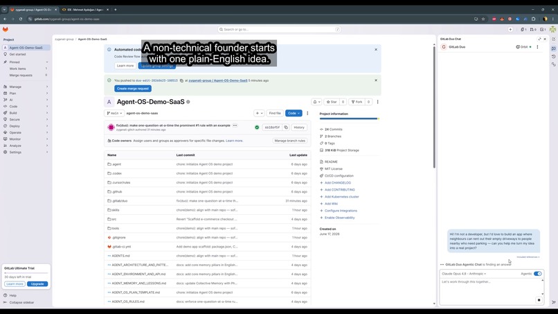Open the Add CHANGELOG link

pos(337,183)
